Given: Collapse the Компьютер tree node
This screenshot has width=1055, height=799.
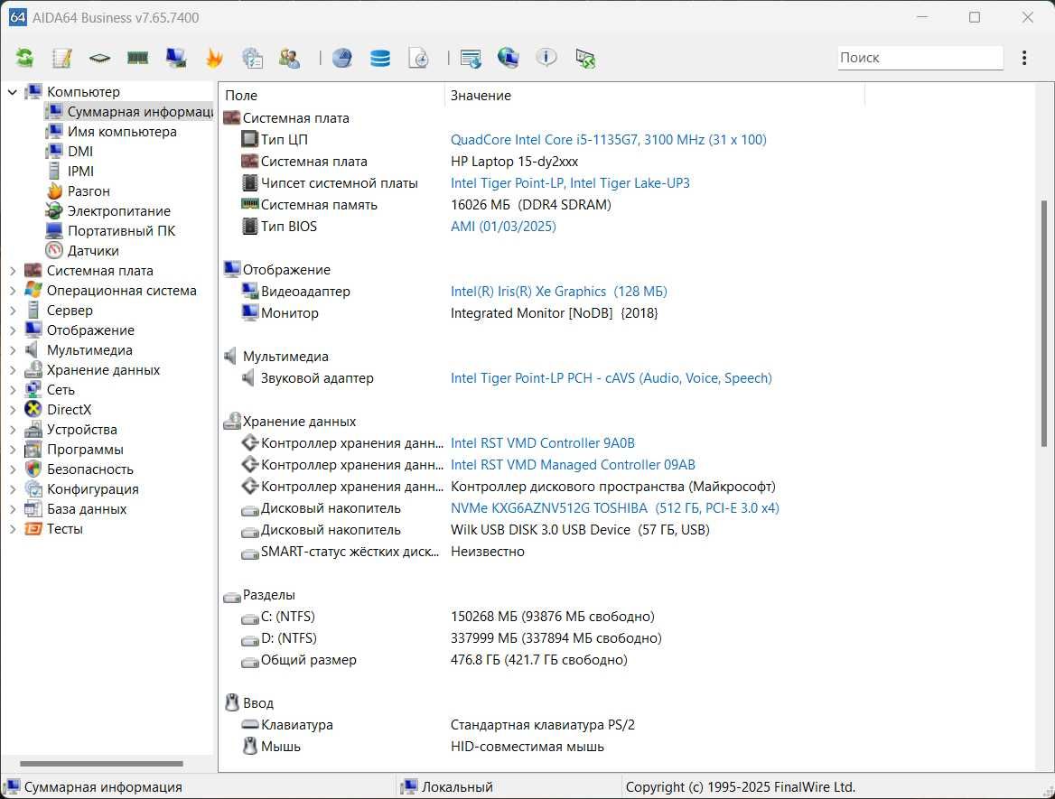Looking at the screenshot, I should (12, 92).
